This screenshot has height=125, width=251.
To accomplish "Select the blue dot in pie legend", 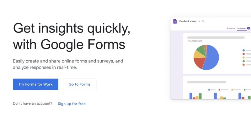I will 244,50.
